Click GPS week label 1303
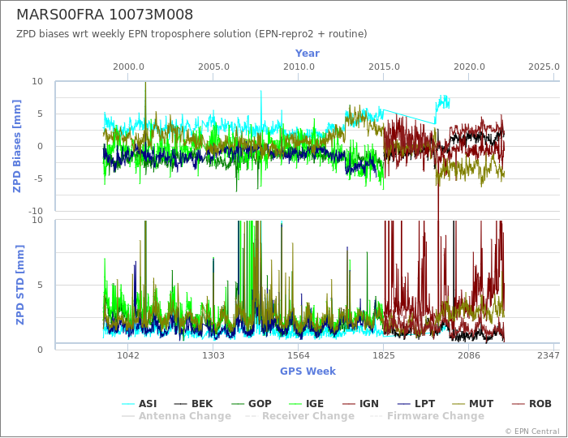 click(213, 355)
